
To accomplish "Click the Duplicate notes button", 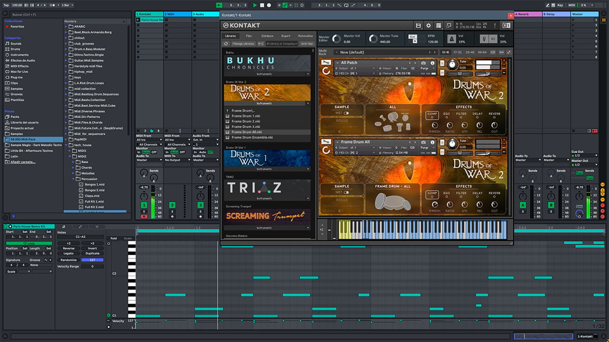I will [x=92, y=254].
